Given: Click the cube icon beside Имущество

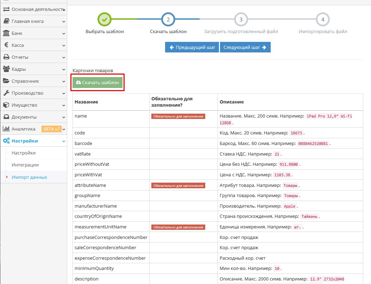Looking at the screenshot, I should [x=6, y=105].
